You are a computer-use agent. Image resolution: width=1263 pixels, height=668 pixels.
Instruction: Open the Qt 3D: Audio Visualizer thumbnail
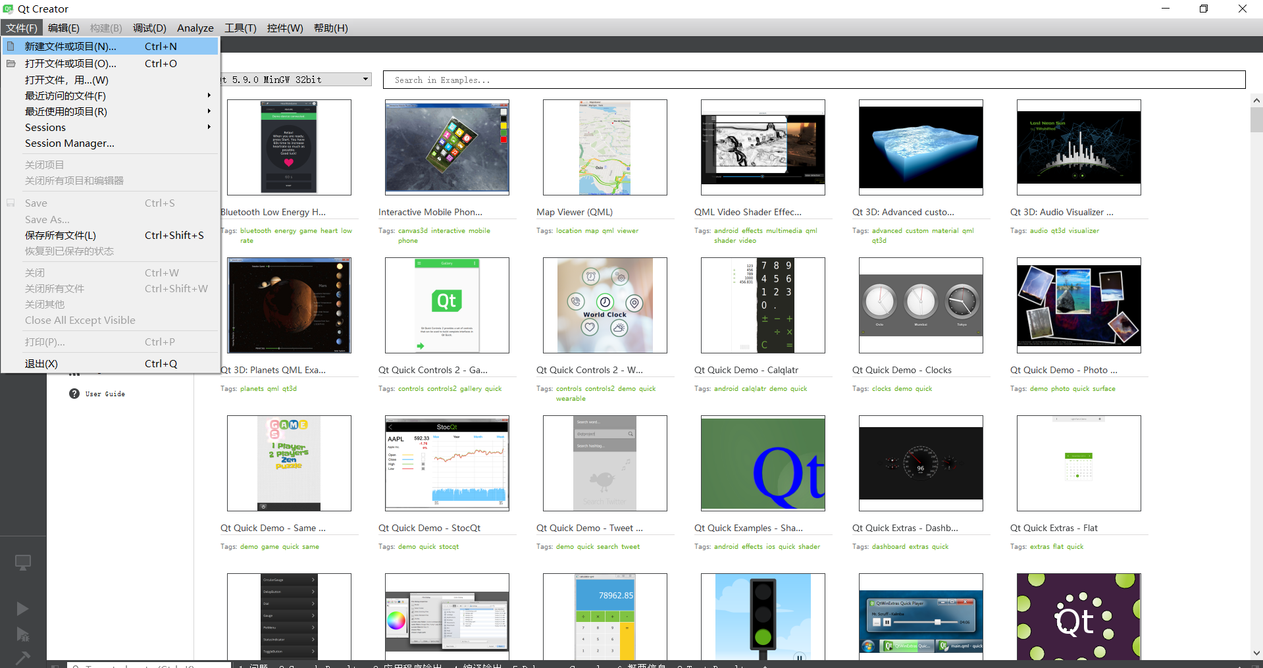pyautogui.click(x=1079, y=147)
